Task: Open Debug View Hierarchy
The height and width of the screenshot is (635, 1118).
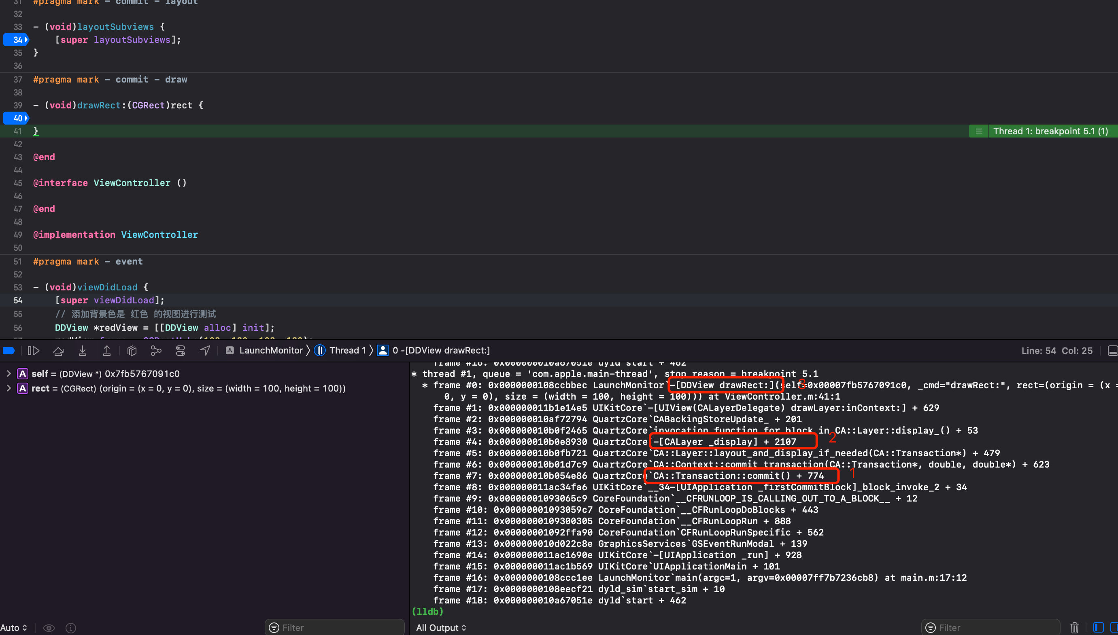Action: pyautogui.click(x=132, y=351)
